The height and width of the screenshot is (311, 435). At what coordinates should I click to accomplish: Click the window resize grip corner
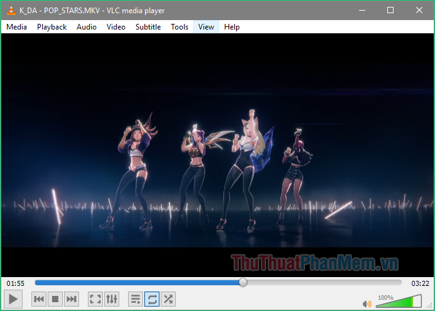pos(430,307)
